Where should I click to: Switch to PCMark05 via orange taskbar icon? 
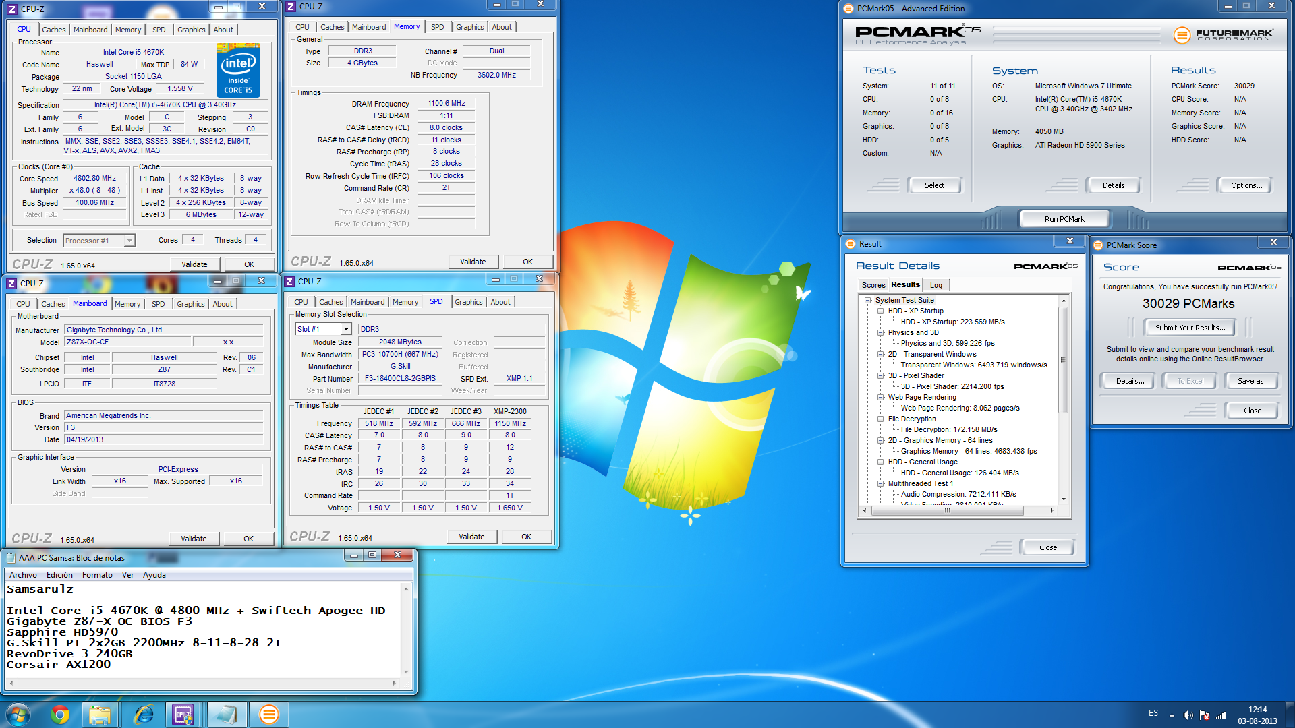tap(268, 715)
